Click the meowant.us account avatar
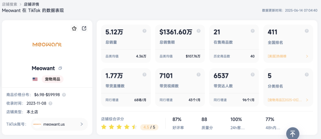This screenshot has width=321, height=139. (x=37, y=124)
